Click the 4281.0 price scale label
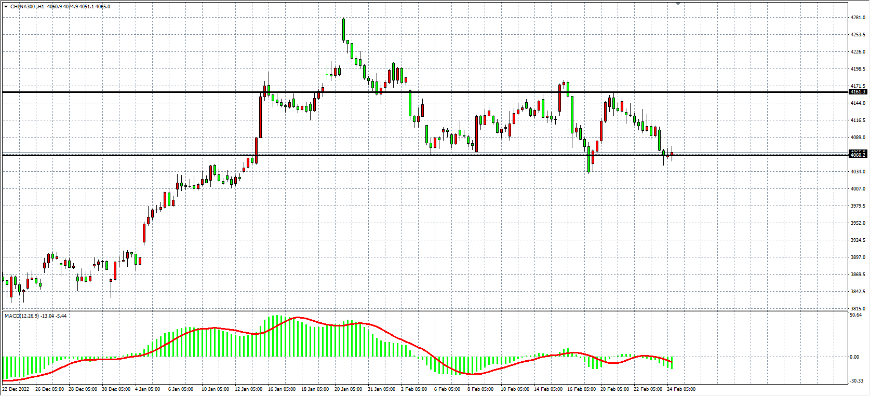Viewport: 870px width, 396px height. point(858,18)
